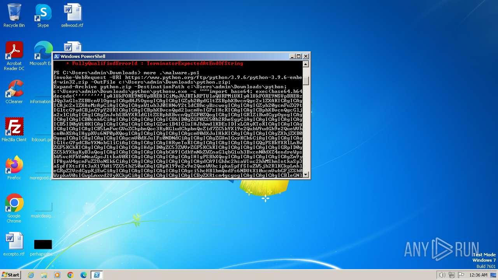Image resolution: width=498 pixels, height=280 pixels.
Task: Click the PowerShell scrollbar up arrow
Action: [x=306, y=64]
